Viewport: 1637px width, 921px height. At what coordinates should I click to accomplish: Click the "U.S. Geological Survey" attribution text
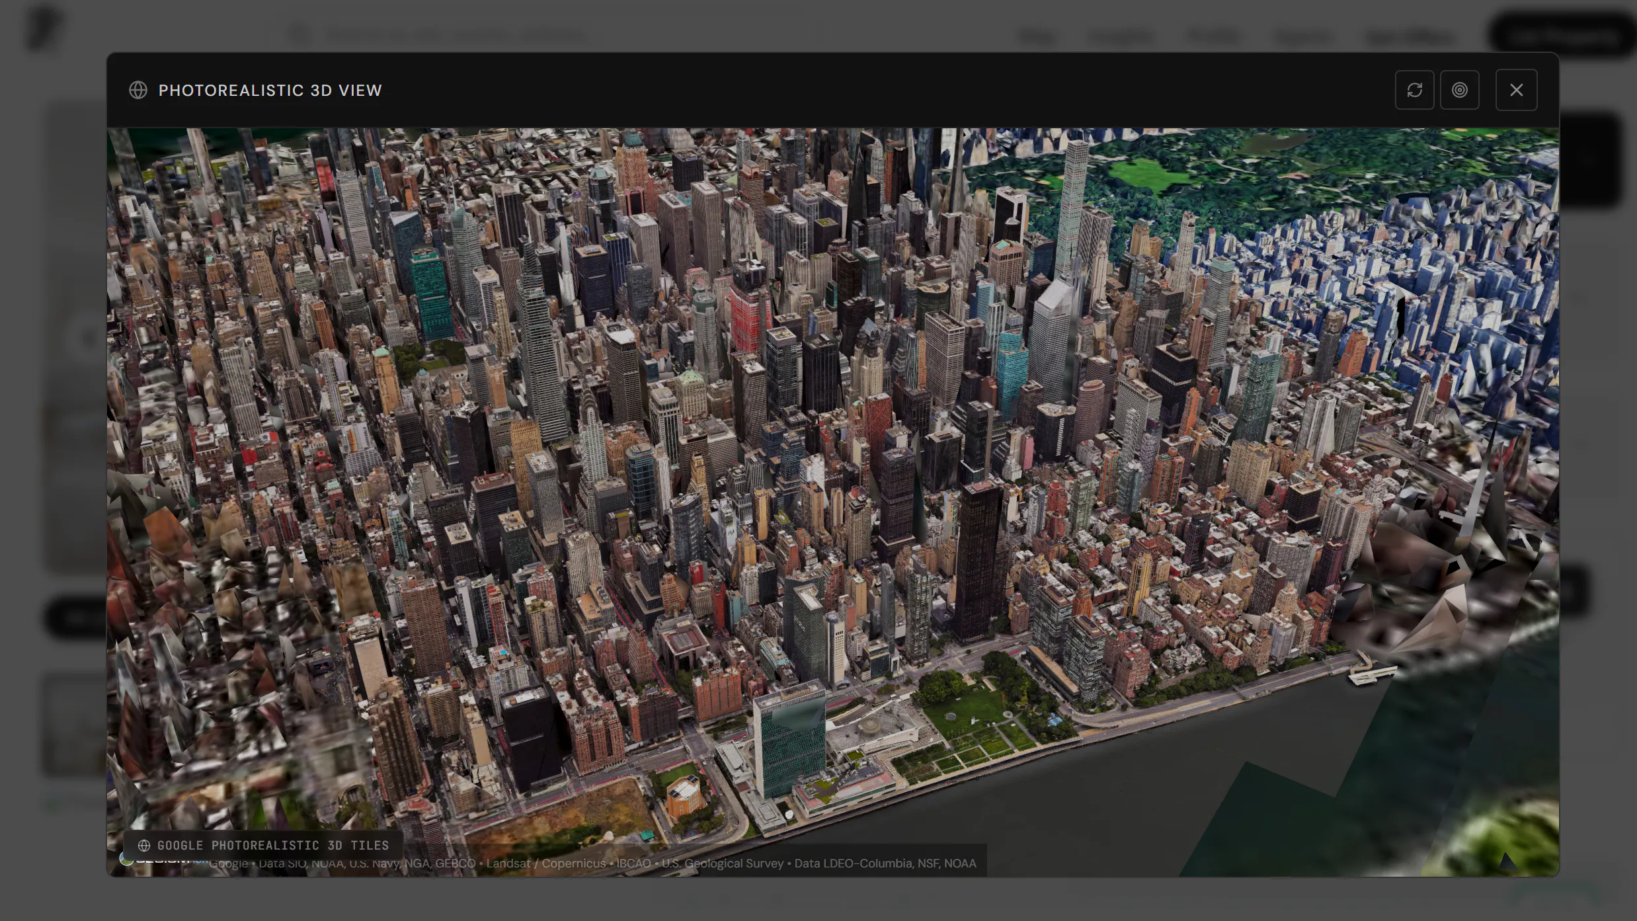(722, 863)
